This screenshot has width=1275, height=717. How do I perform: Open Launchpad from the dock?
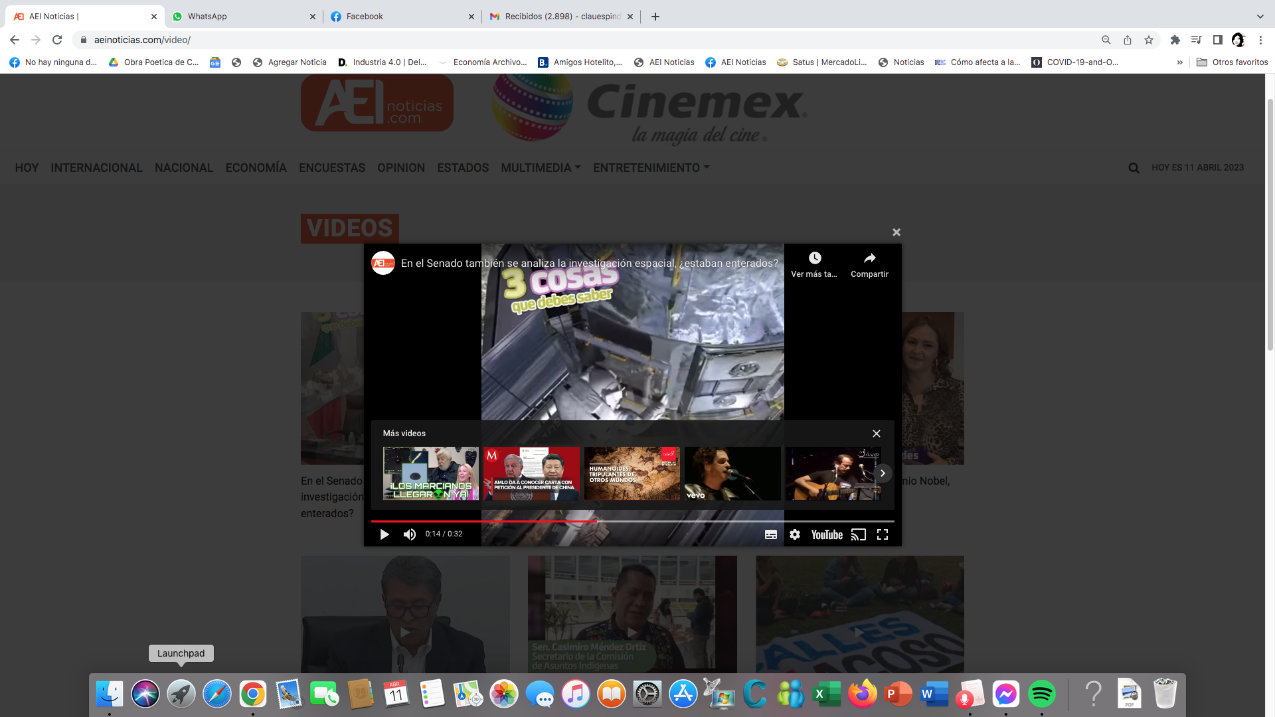coord(181,694)
